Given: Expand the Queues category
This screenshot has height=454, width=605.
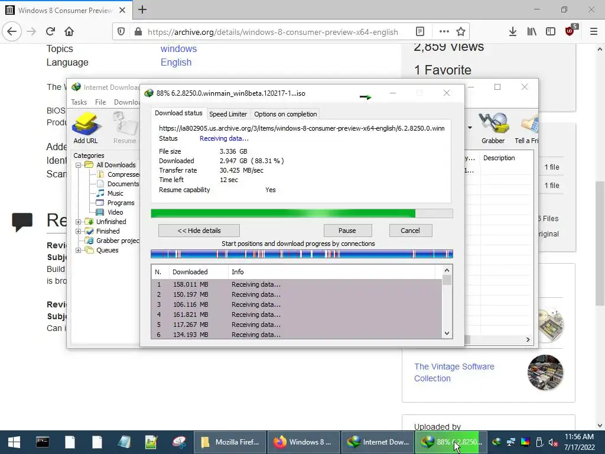Looking at the screenshot, I should pos(79,250).
